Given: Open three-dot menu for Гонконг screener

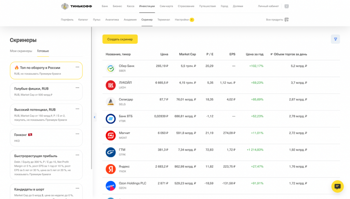Looking at the screenshot, I should [77, 134].
